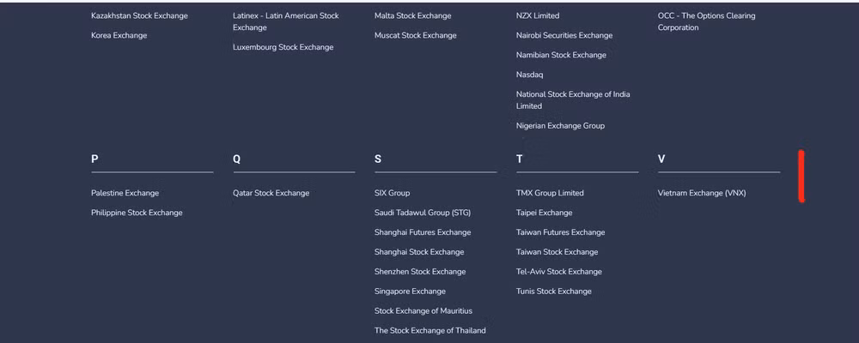Screen dimensions: 859x343
Task: Click the letter T section heading
Action: 520,159
